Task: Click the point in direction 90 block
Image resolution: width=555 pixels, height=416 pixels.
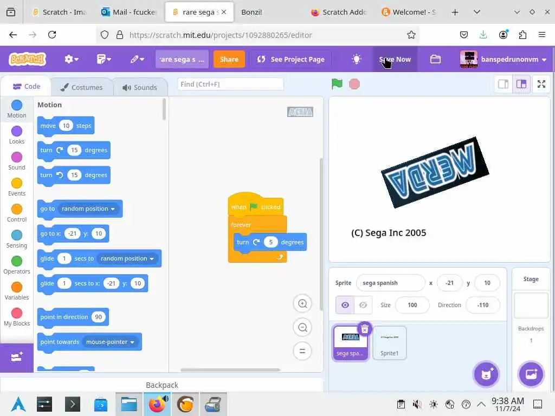Action: (x=73, y=317)
